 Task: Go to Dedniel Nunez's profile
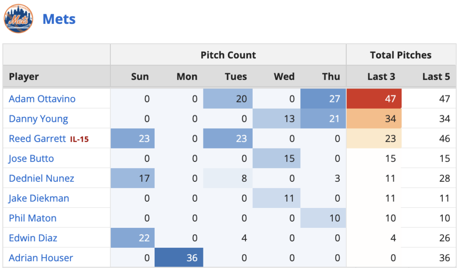point(41,178)
